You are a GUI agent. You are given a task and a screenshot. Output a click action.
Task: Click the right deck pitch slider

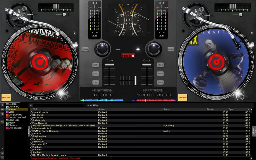click(x=233, y=6)
